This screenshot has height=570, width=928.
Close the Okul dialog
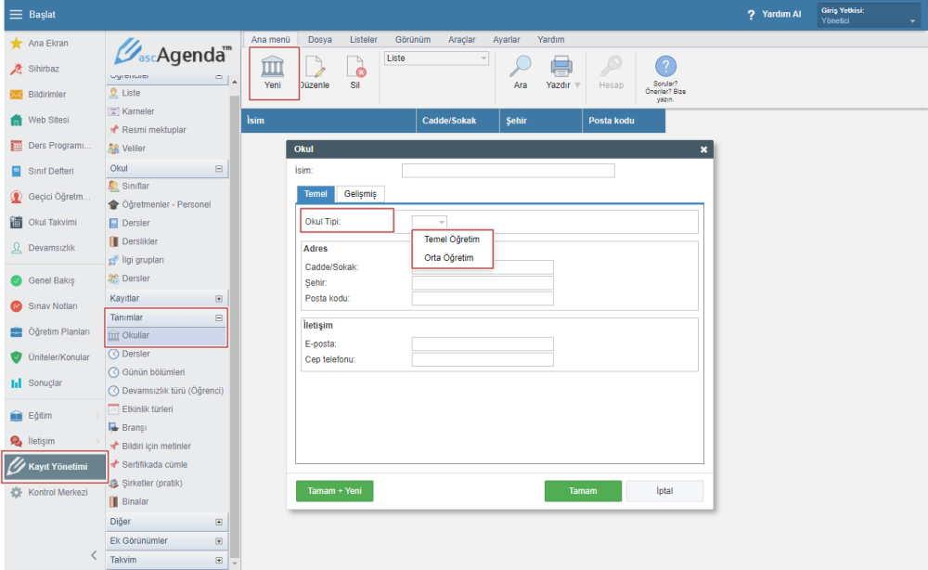(x=703, y=149)
